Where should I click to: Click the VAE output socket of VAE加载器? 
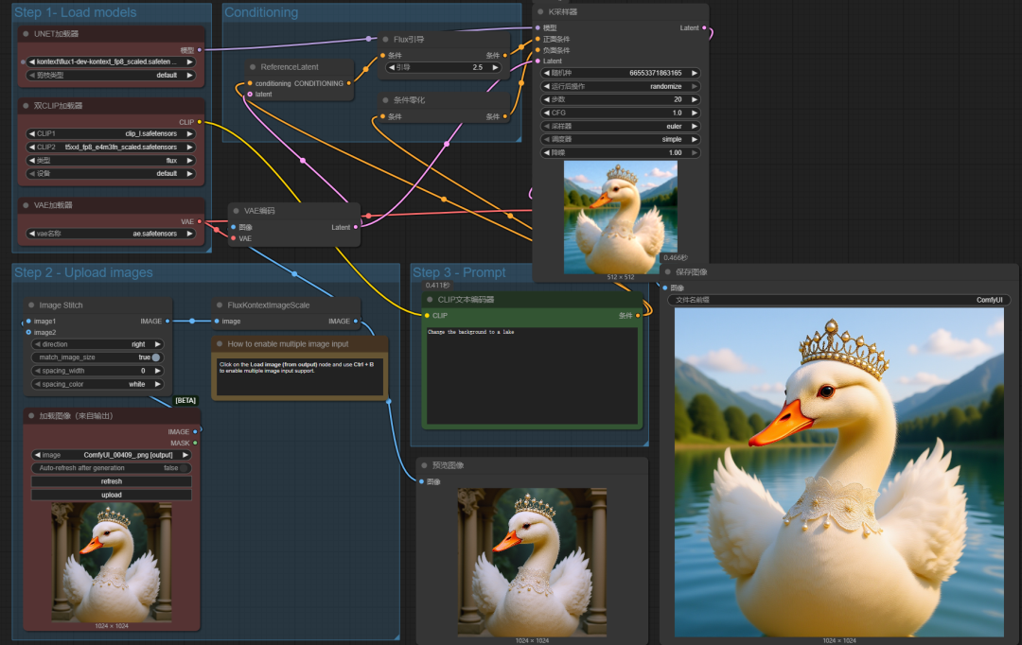[x=200, y=221]
